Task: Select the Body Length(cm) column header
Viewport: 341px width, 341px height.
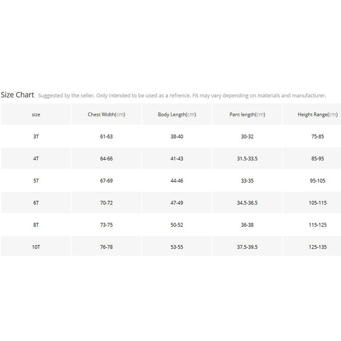Action: tap(177, 114)
